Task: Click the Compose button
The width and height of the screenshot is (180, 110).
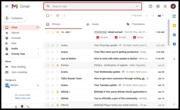Action: (x=14, y=18)
